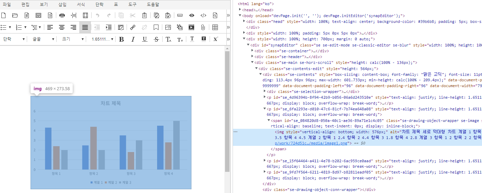Screen dimensions: 482x193
Task: Open the insert hyperlink tool
Action: (x=133, y=27)
